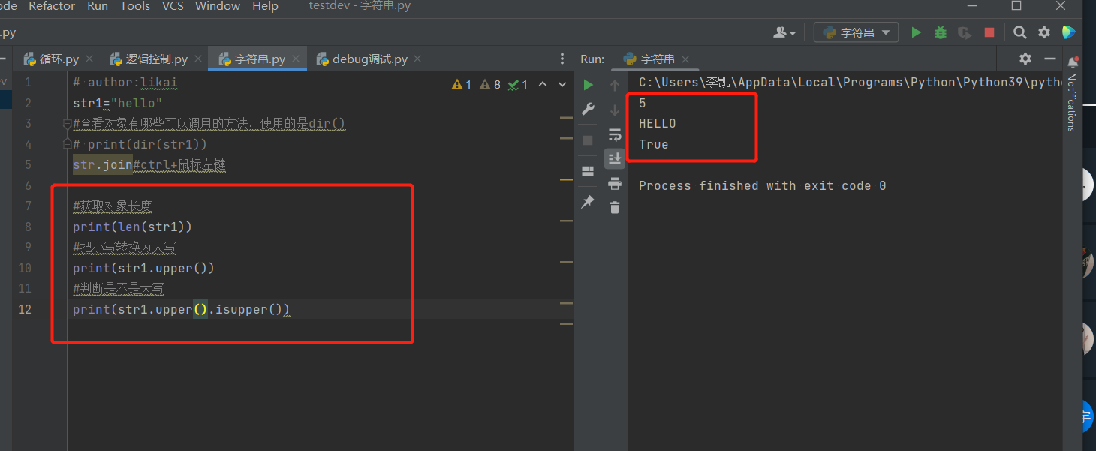Open the Refactor menu
This screenshot has height=451, width=1096.
coord(52,7)
